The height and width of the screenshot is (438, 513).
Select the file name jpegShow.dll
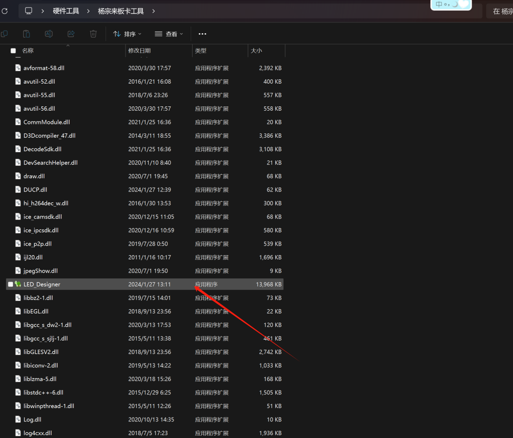(x=40, y=271)
